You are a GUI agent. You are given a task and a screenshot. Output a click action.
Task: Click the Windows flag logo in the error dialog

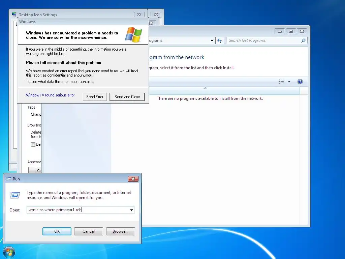[133, 35]
